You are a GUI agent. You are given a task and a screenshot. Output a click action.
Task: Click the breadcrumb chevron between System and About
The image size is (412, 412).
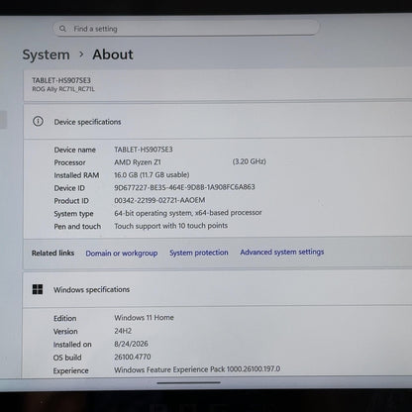(81, 53)
